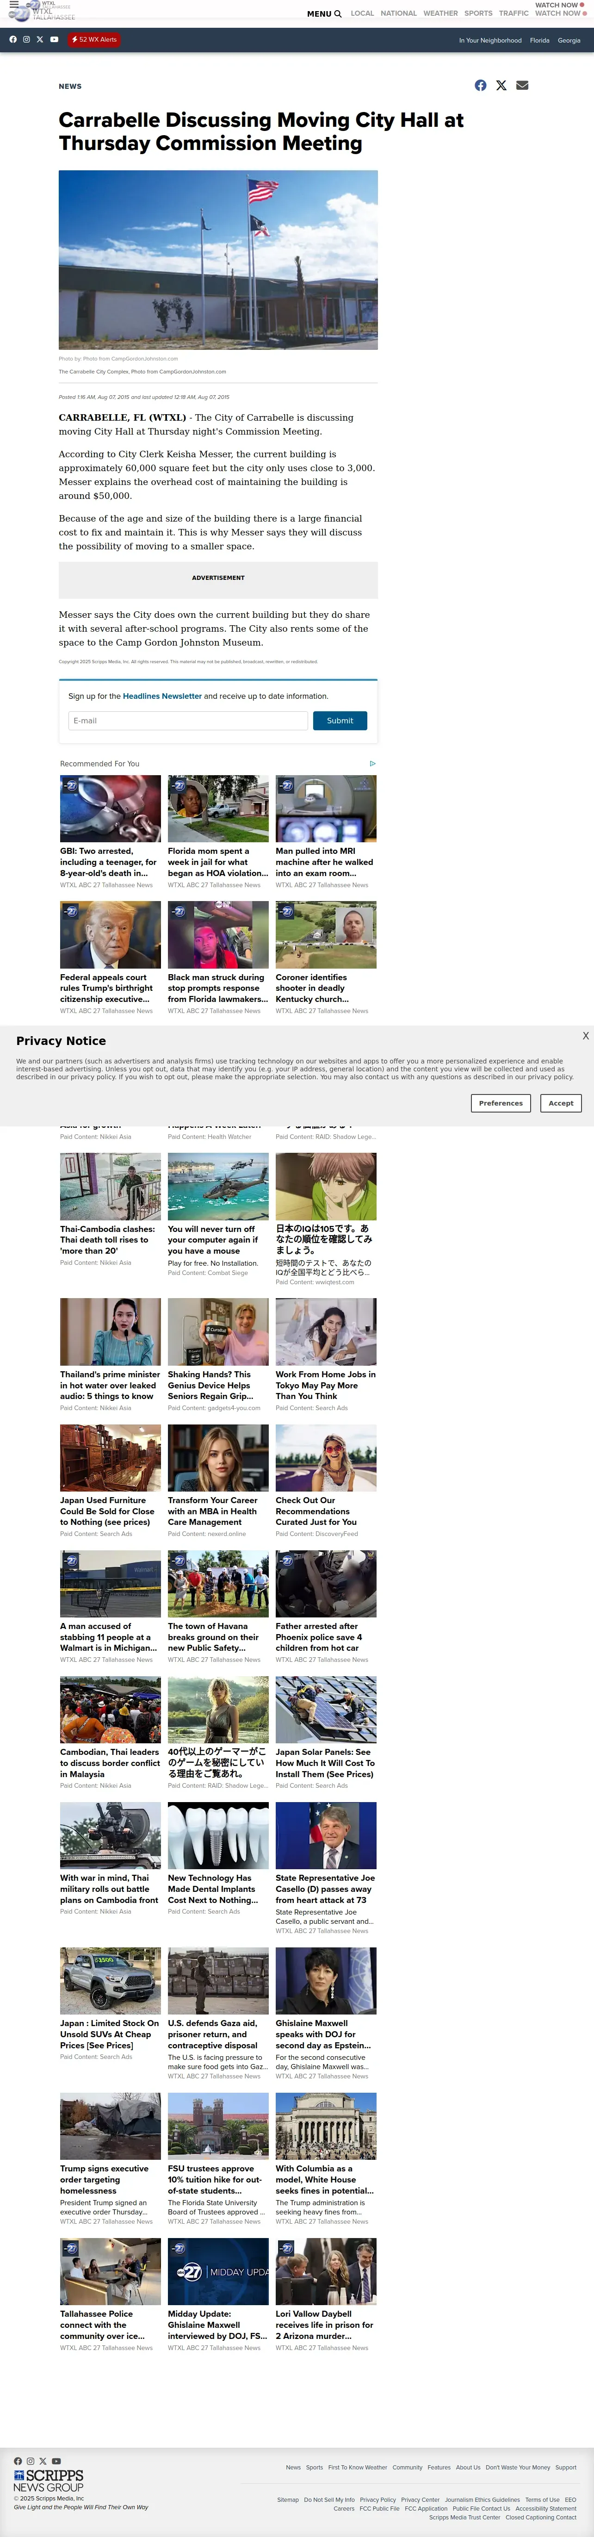Open the SPORTS section
594x2537 pixels.
[479, 14]
